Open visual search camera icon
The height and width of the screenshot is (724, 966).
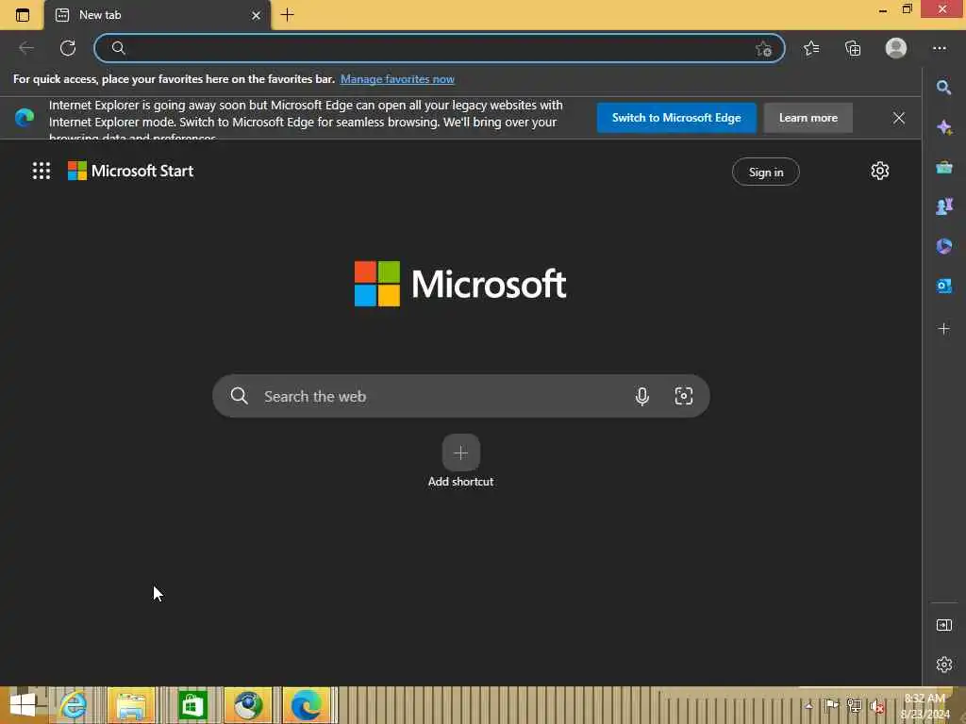coord(683,396)
